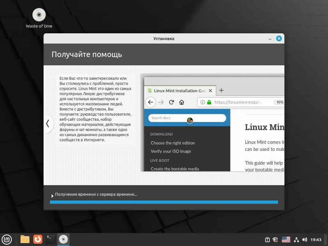This screenshot has height=246, width=328.
Task: Click the 'Search docs' field in the slide
Action: point(187,118)
